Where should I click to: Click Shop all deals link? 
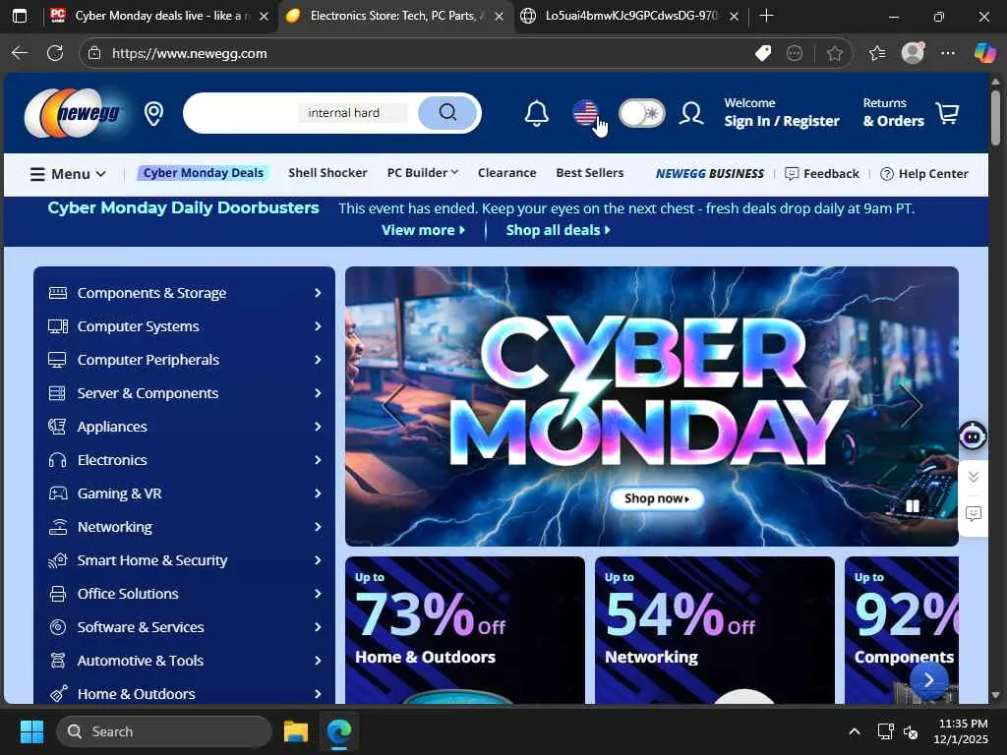pos(559,230)
